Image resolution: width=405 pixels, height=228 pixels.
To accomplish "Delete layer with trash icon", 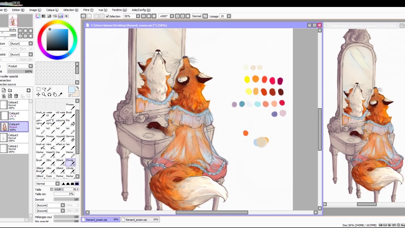I will point(16,96).
